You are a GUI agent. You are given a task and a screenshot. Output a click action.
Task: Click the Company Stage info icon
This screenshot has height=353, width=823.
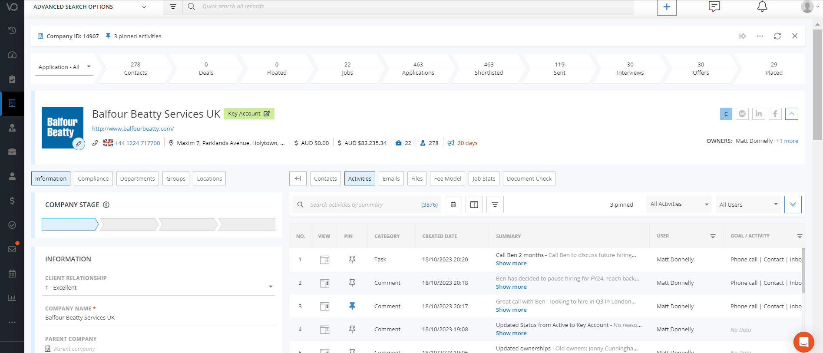pos(106,205)
